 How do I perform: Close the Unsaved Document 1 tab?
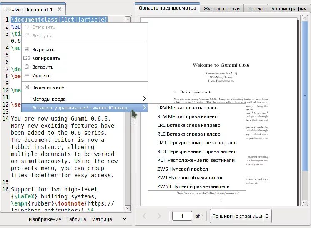pyautogui.click(x=60, y=9)
